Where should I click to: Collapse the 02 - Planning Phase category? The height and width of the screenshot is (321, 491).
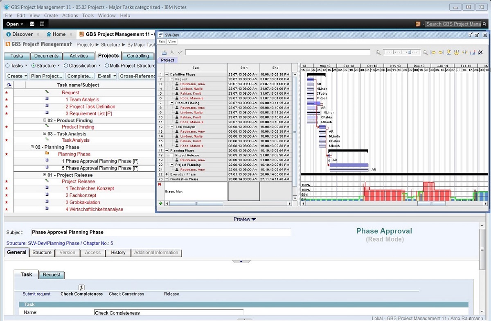[x=32, y=147]
